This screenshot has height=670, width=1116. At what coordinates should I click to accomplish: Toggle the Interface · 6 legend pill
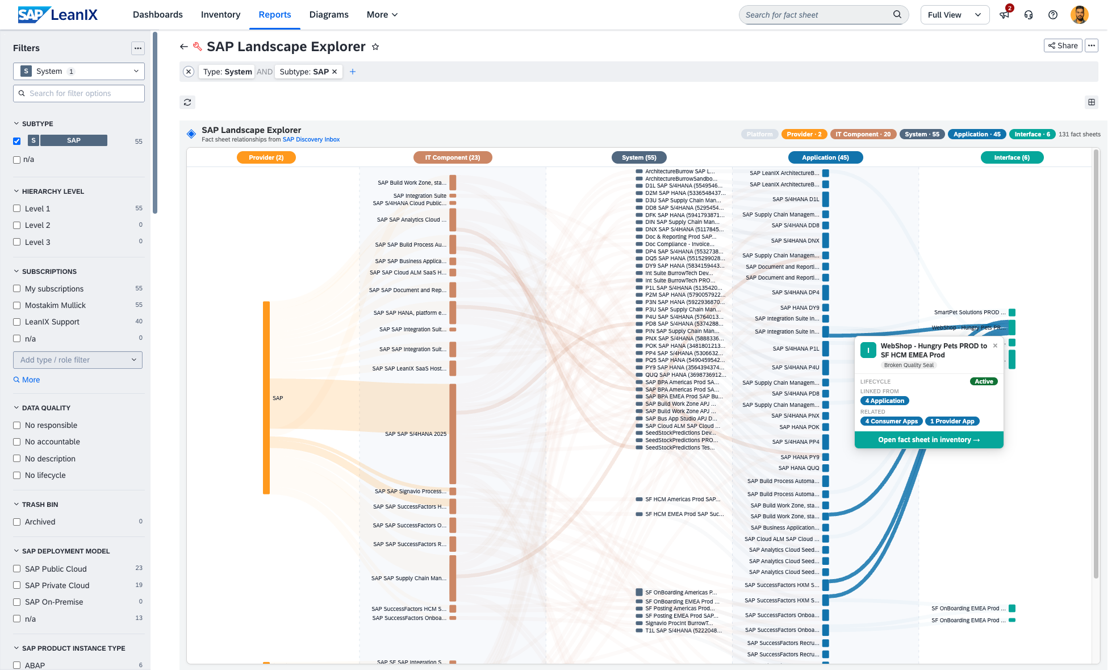tap(1033, 134)
